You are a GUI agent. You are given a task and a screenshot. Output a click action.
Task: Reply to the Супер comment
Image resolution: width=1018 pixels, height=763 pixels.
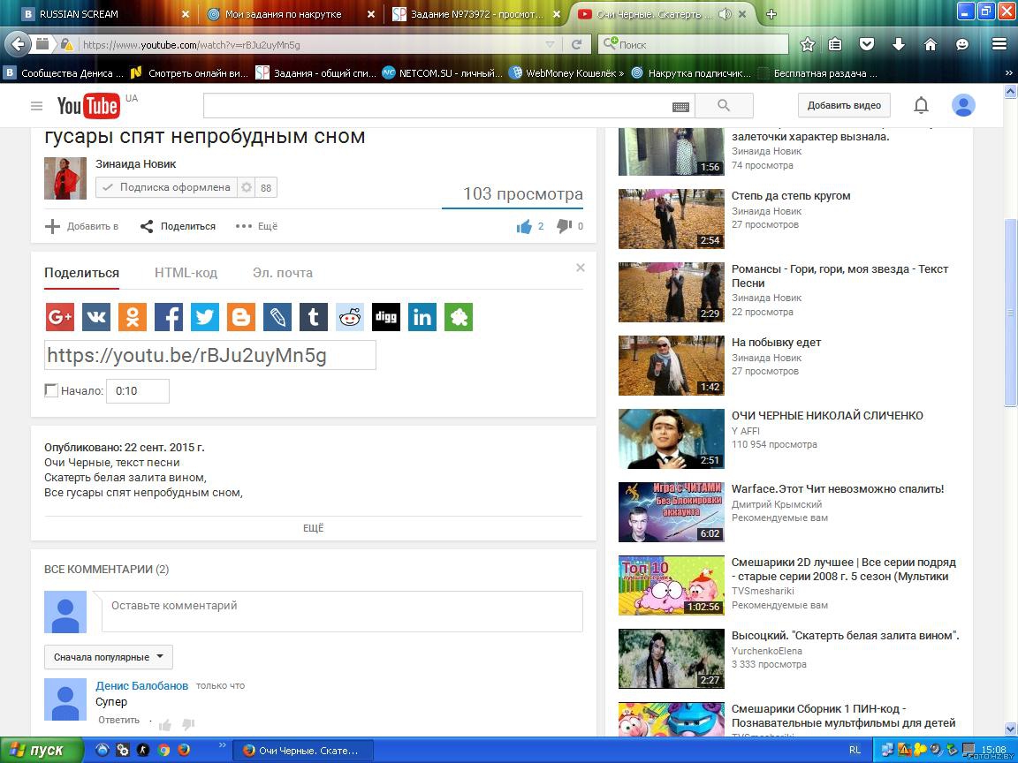pyautogui.click(x=118, y=721)
